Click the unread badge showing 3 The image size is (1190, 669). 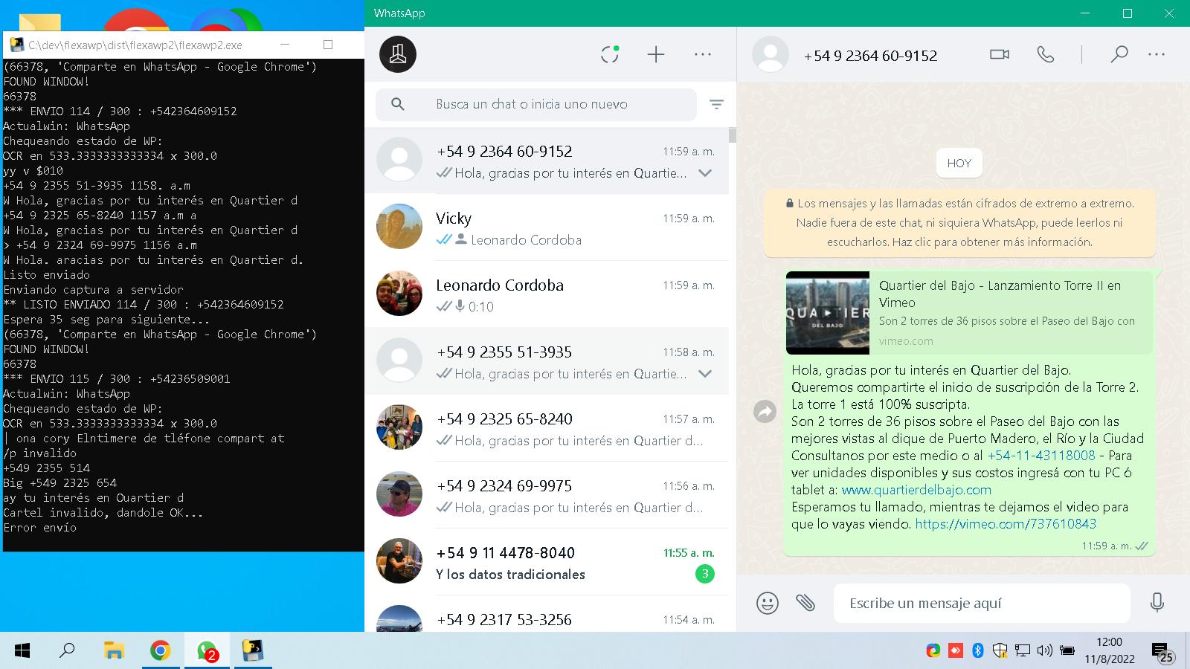[x=704, y=574]
